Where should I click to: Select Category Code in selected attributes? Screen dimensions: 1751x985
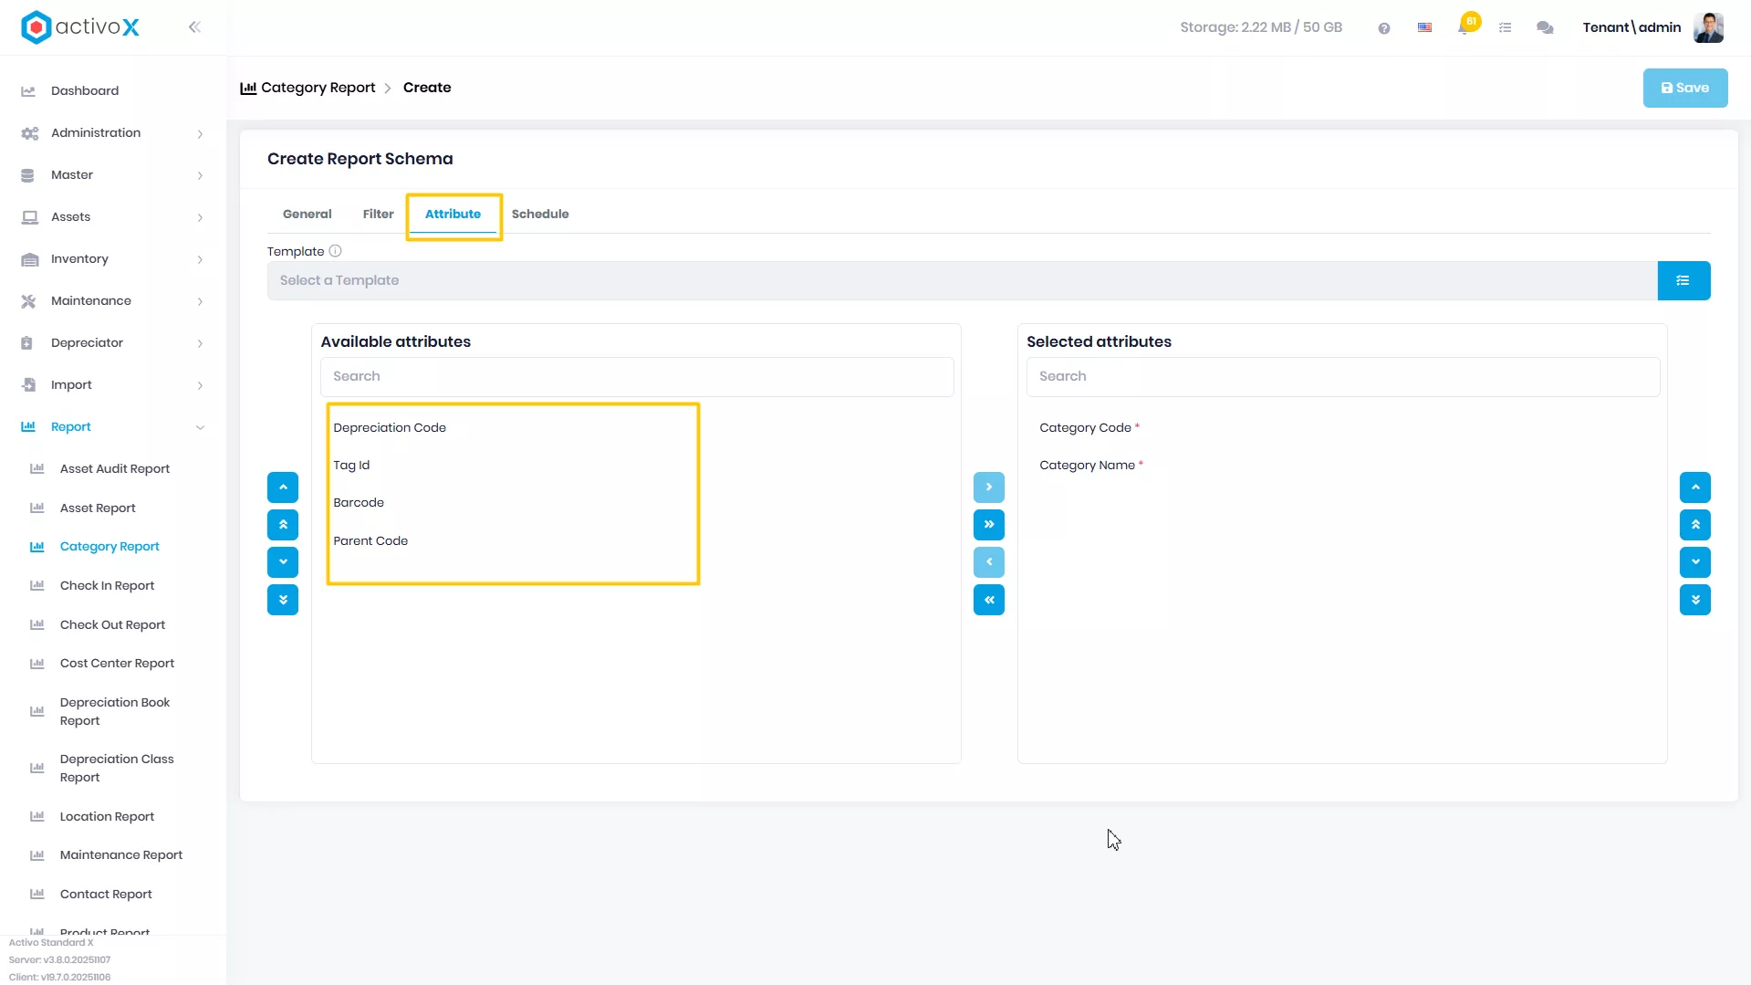pos(1085,428)
